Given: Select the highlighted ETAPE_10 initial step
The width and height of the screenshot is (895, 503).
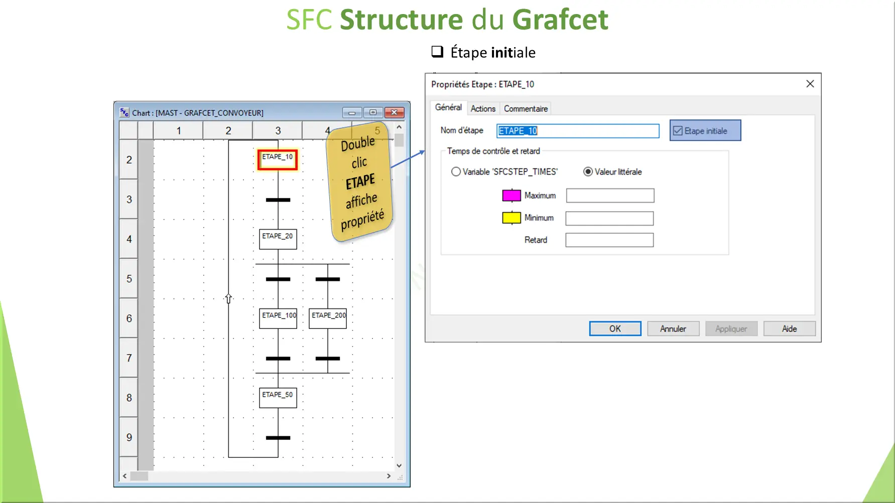Looking at the screenshot, I should tap(277, 159).
